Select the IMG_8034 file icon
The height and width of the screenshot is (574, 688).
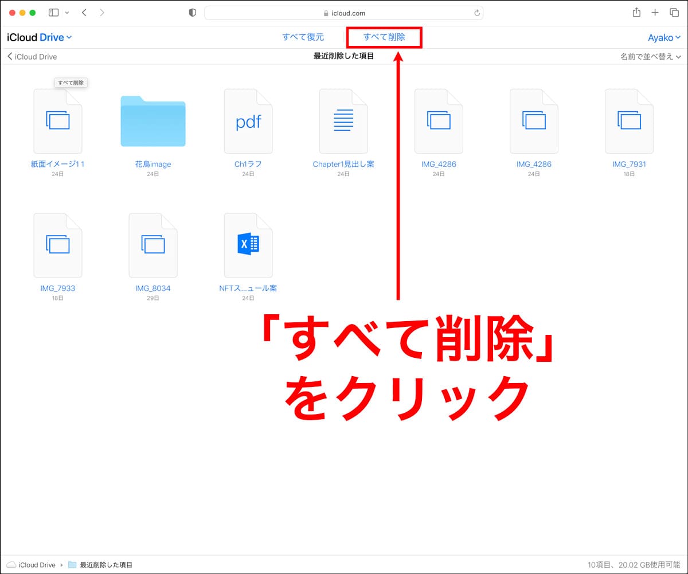click(x=153, y=245)
